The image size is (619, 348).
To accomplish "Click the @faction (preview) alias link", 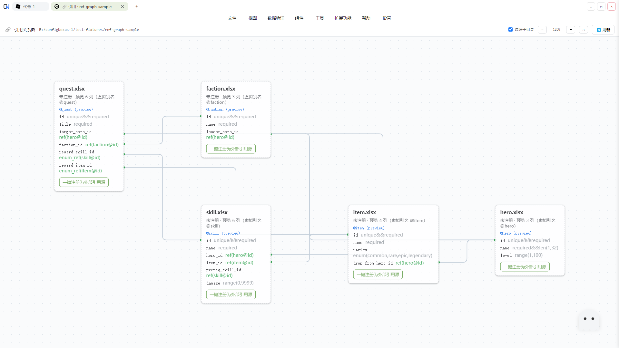I will (225, 110).
